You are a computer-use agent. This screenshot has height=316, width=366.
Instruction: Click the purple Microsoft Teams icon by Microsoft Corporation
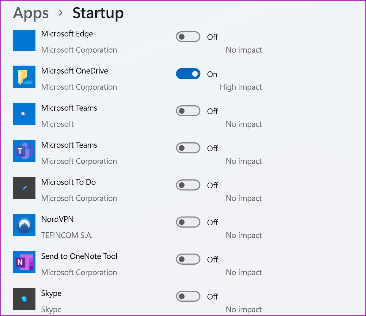(x=24, y=151)
